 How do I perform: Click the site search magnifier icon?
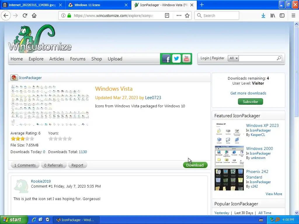click(279, 58)
